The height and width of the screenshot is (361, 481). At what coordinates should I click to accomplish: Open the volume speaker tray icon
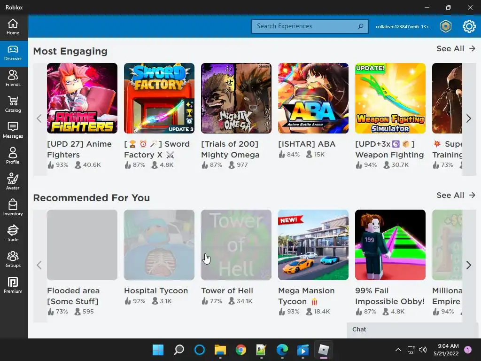[x=423, y=350]
